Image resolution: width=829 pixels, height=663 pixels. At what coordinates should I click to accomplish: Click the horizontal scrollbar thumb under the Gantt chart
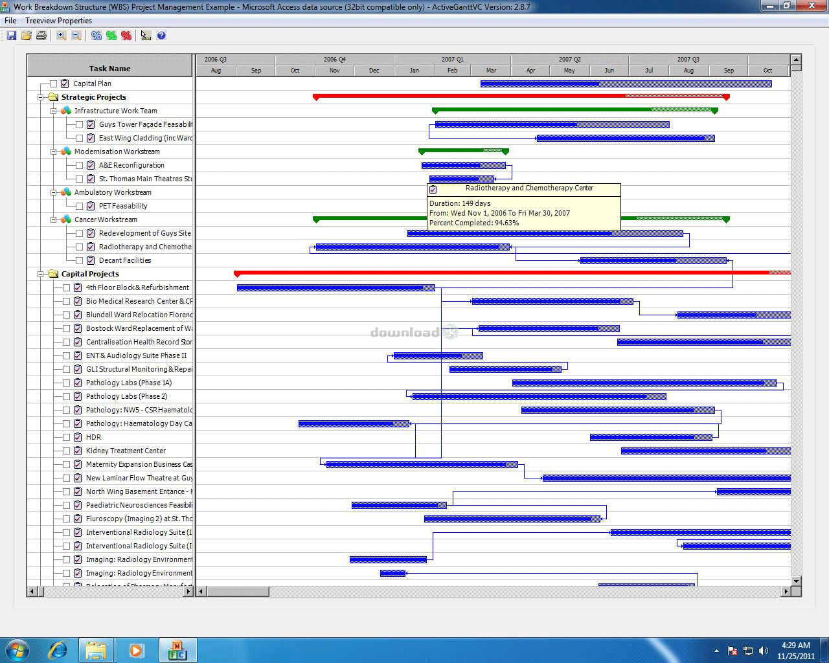click(238, 591)
